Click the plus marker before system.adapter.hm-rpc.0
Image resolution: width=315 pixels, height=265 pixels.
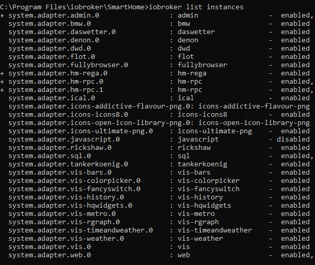click(x=2, y=82)
